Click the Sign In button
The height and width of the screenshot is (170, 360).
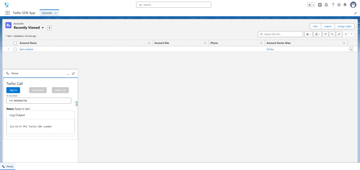coord(13,90)
